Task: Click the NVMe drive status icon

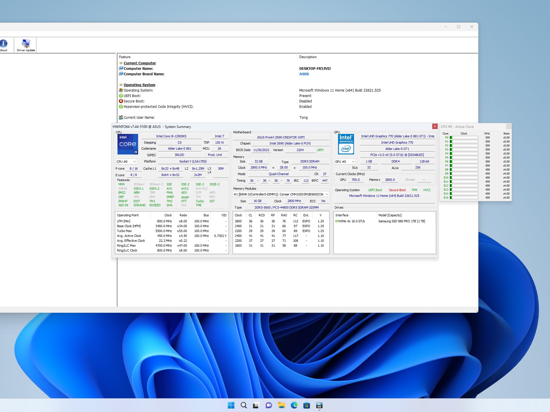Action: pos(336,221)
